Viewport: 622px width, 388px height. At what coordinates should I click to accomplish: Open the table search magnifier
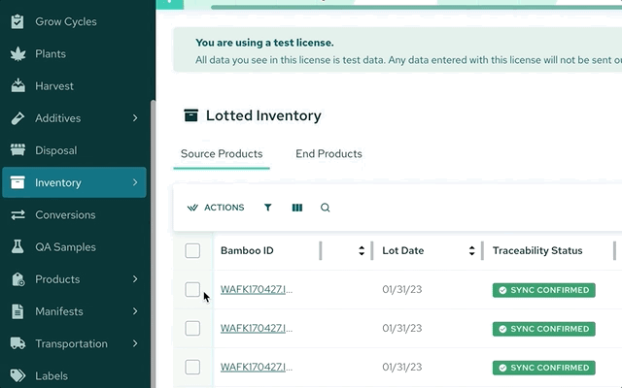click(x=325, y=208)
